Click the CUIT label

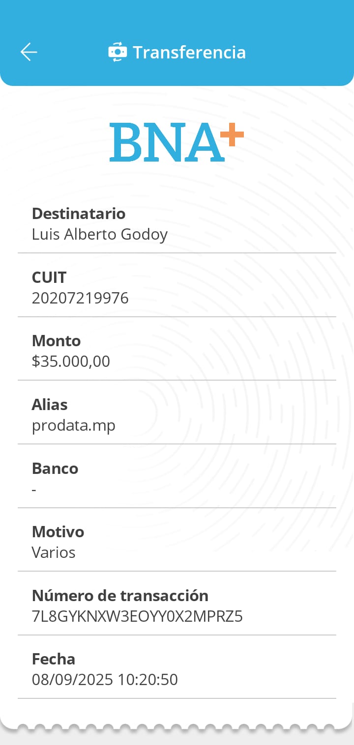click(49, 277)
